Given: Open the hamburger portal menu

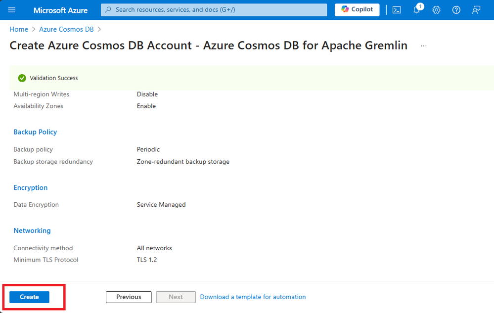Looking at the screenshot, I should click(x=12, y=10).
